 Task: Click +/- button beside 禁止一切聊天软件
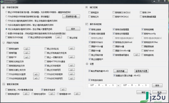click(x=72, y=57)
